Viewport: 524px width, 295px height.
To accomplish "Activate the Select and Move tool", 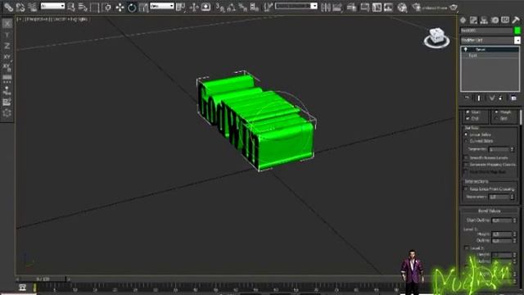I will click(x=120, y=7).
